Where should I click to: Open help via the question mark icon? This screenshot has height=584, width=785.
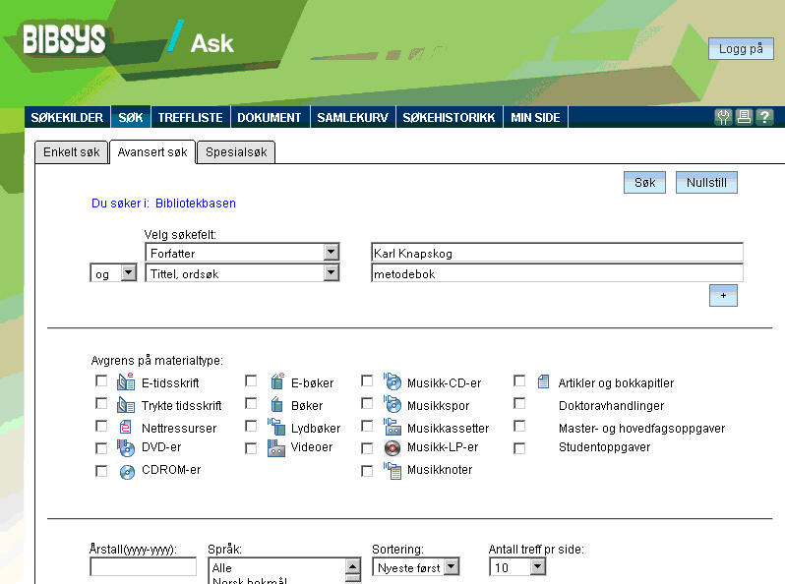pyautogui.click(x=763, y=117)
